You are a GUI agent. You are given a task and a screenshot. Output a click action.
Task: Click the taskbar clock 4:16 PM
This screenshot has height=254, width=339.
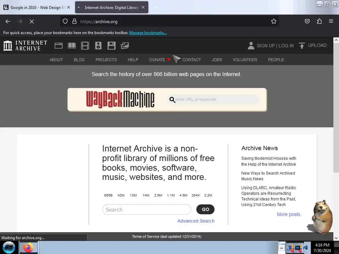coord(322,245)
